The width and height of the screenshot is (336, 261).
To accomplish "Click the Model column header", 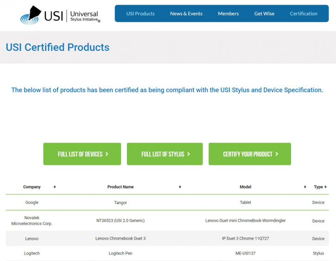I will [x=245, y=187].
